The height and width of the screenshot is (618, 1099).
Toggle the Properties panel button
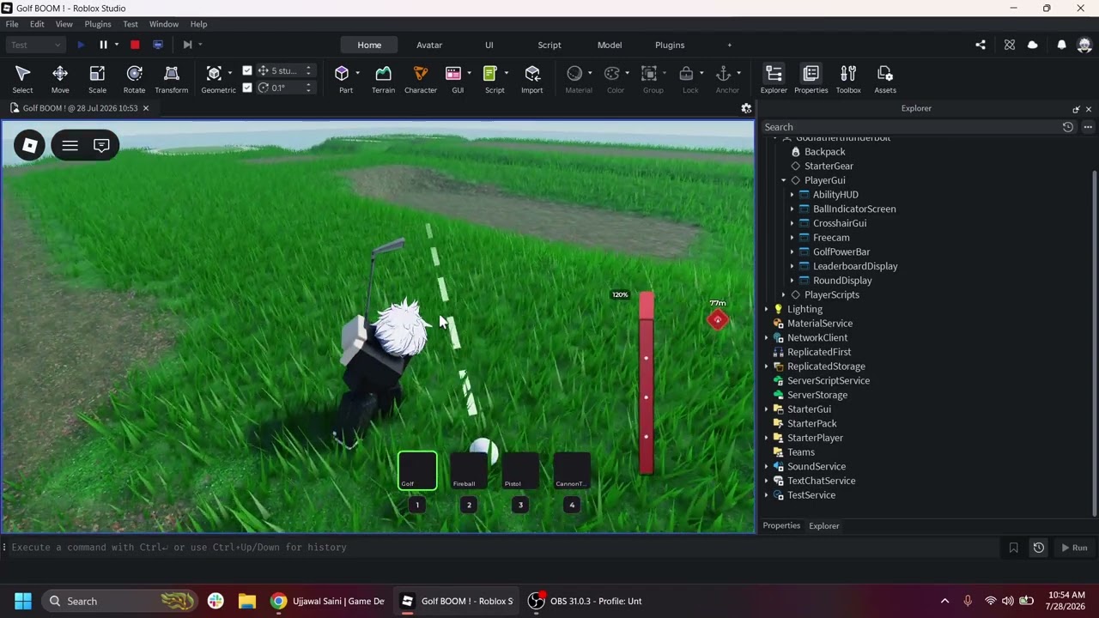tap(811, 79)
